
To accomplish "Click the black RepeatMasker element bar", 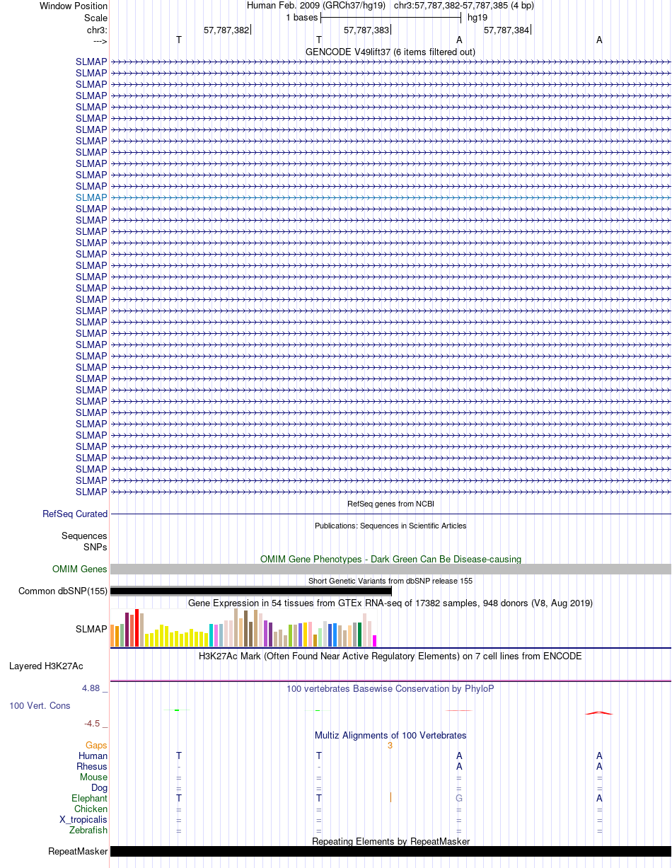I will [390, 851].
